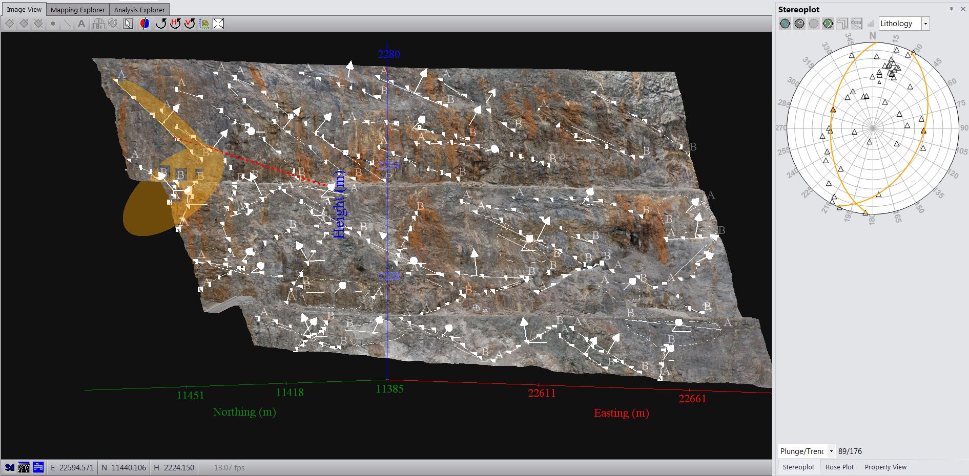Activate the red/blue anaglyph stereo view icon
The image size is (969, 476).
[x=145, y=23]
